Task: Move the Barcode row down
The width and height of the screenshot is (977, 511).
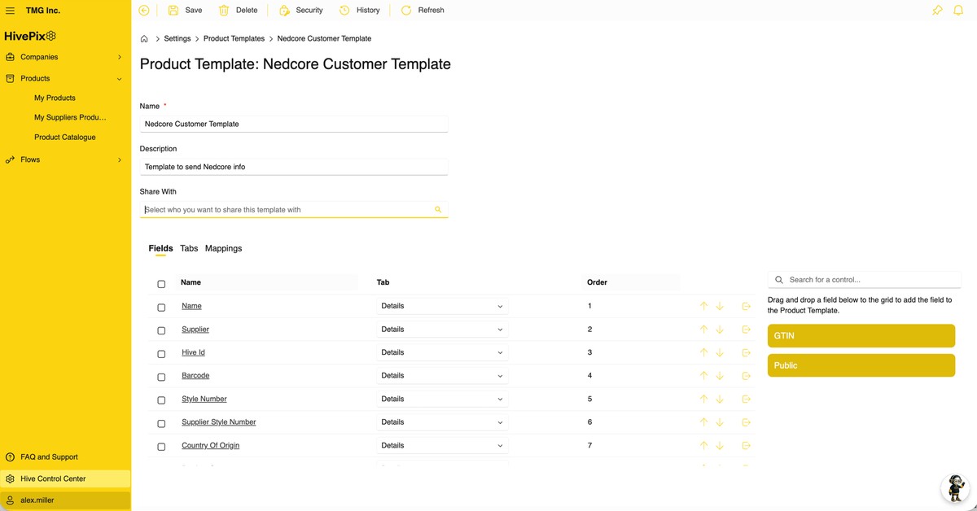Action: tap(720, 376)
